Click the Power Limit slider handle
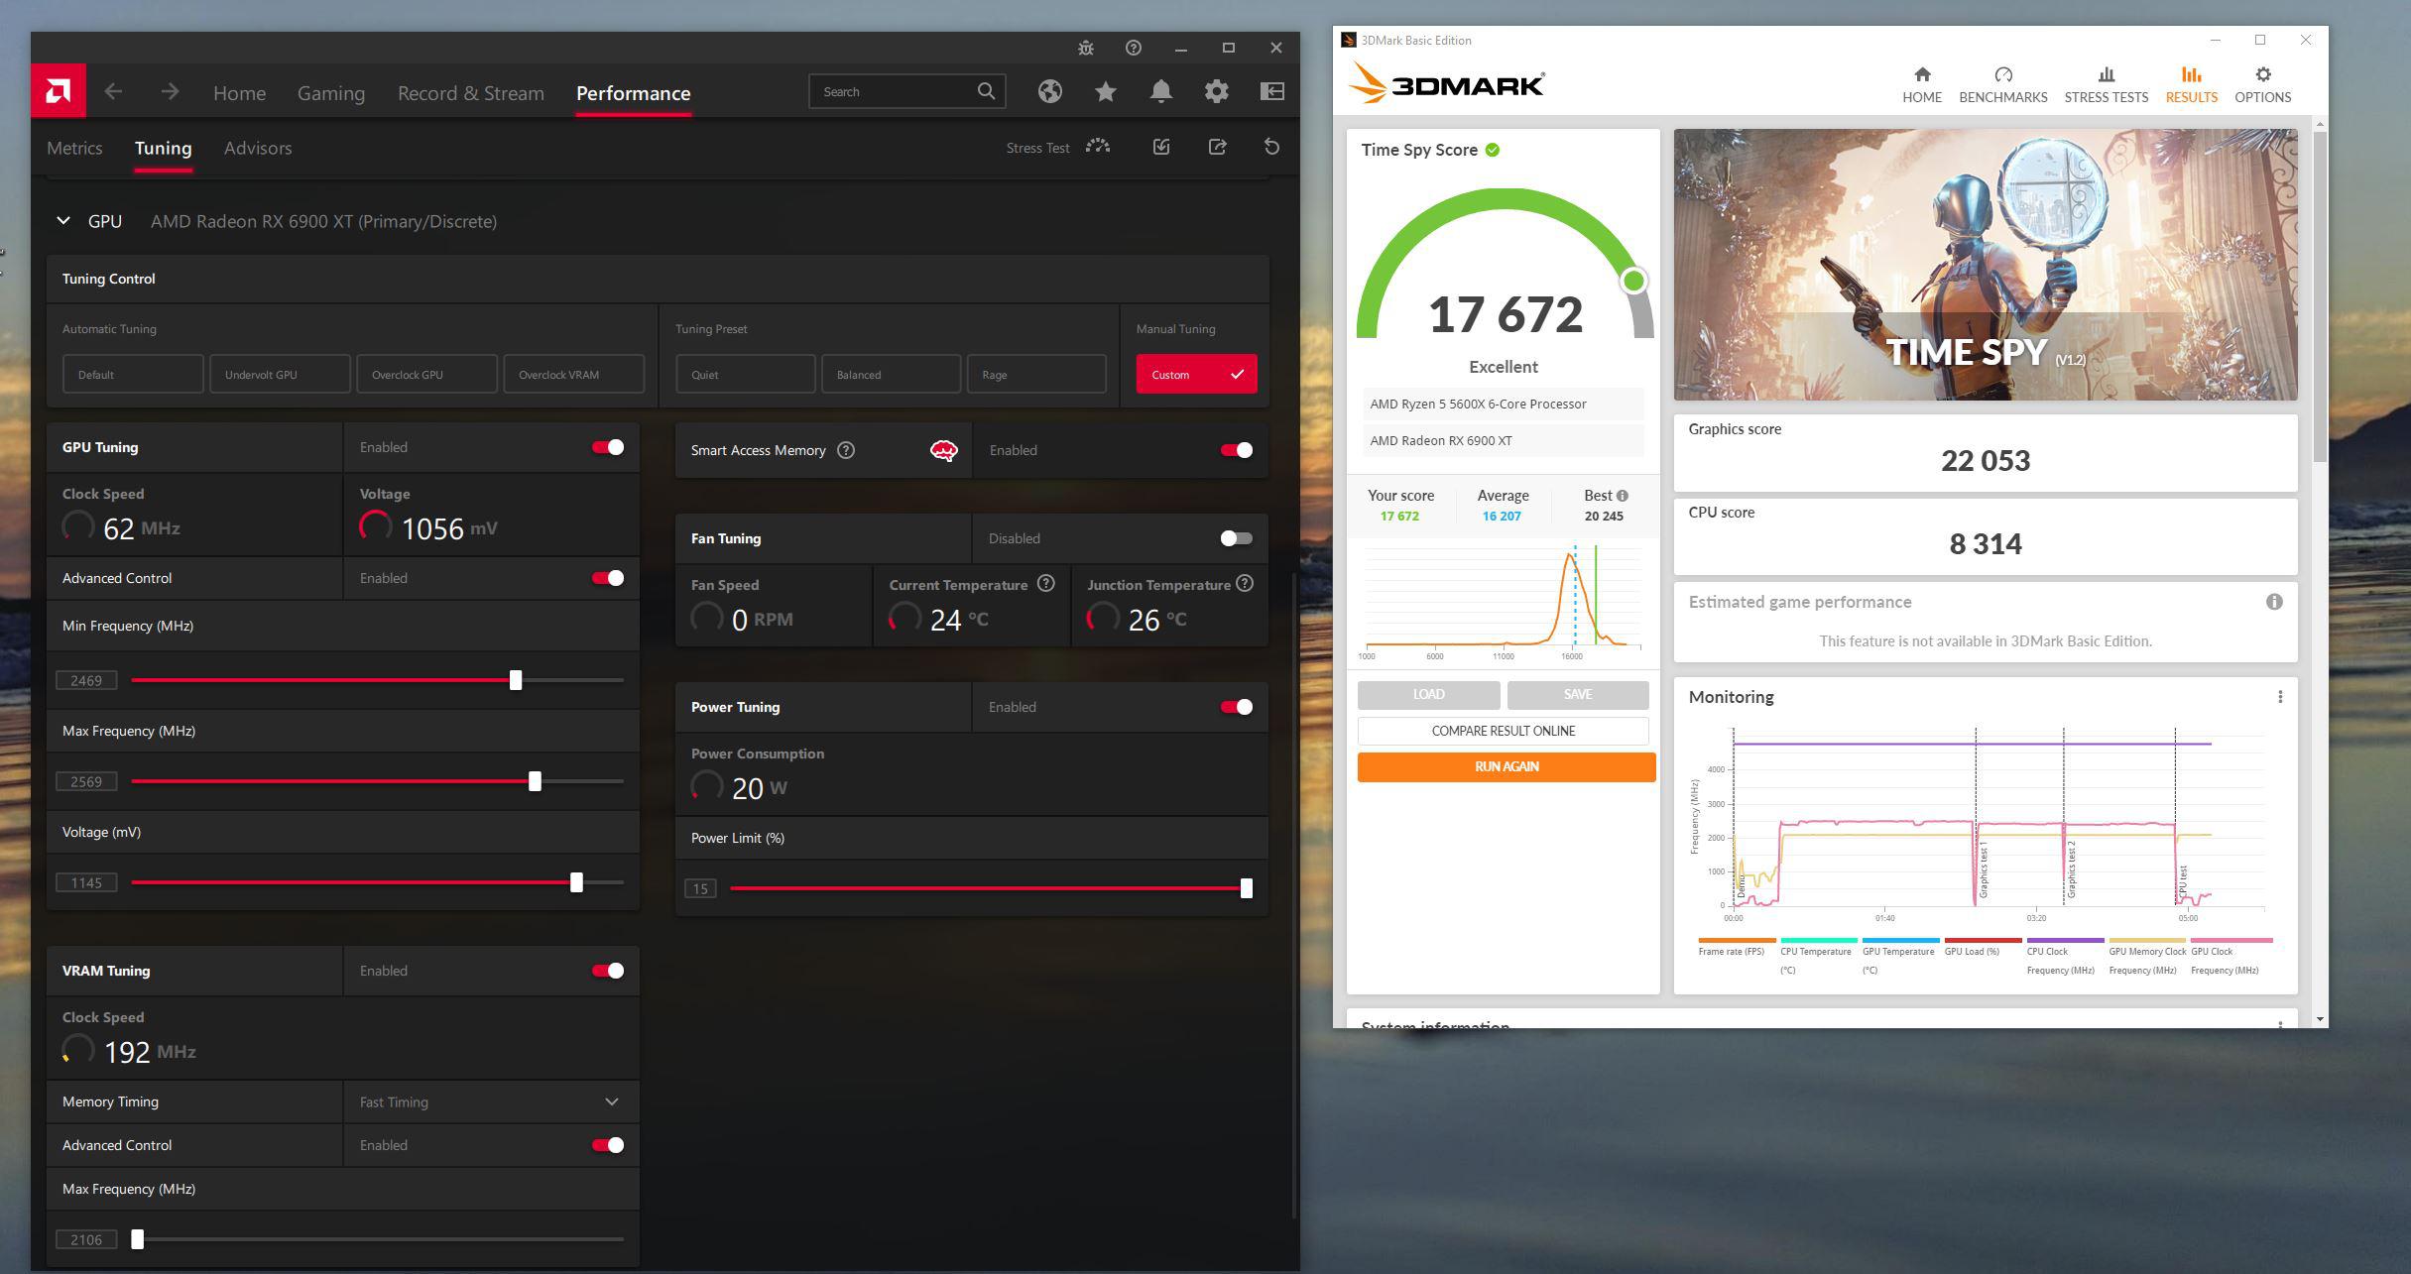Screen dimensions: 2411x1274 1247,887
